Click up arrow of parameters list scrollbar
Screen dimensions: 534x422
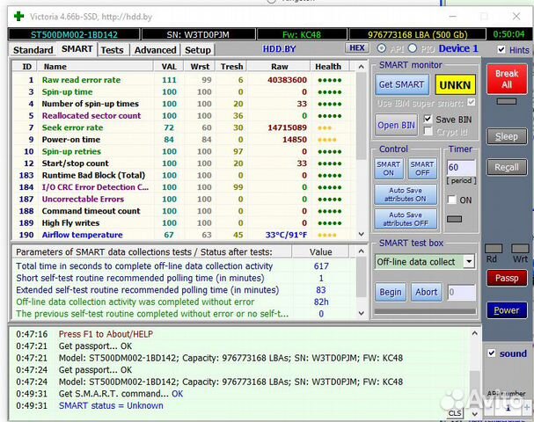362,251
